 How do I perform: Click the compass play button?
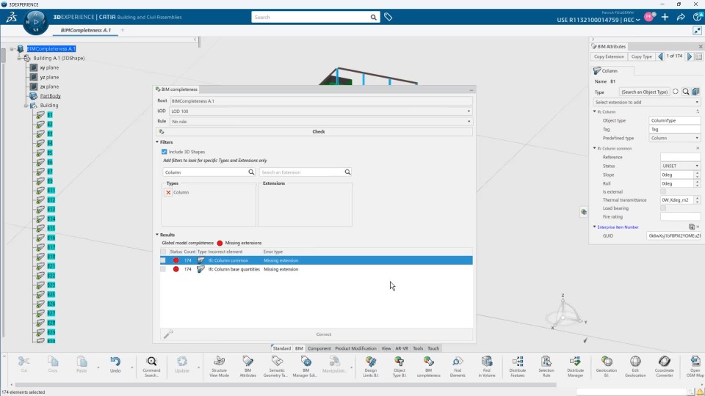pyautogui.click(x=35, y=21)
